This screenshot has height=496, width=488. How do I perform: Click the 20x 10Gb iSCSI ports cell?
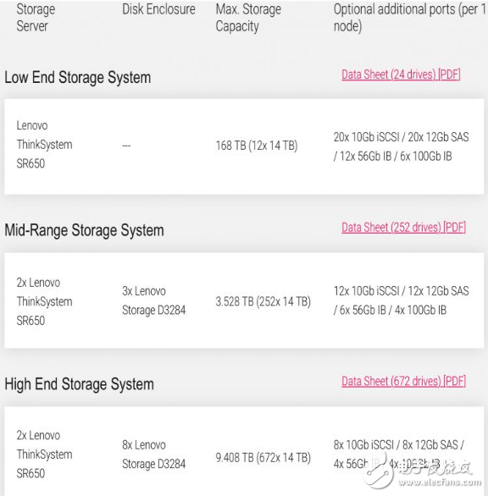coord(402,146)
